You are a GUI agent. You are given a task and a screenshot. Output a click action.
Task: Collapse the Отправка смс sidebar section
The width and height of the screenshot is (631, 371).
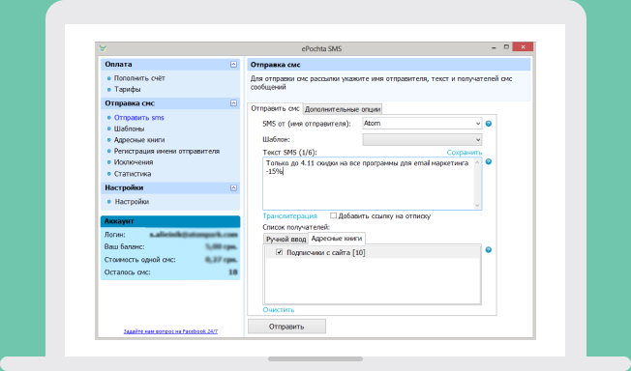pyautogui.click(x=233, y=103)
